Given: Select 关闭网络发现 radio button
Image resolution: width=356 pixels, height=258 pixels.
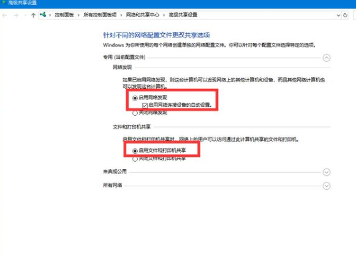Looking at the screenshot, I should point(135,113).
